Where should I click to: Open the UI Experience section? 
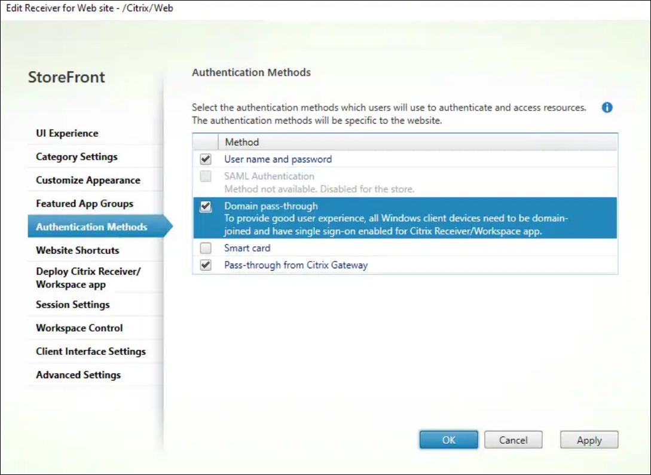tap(96, 133)
